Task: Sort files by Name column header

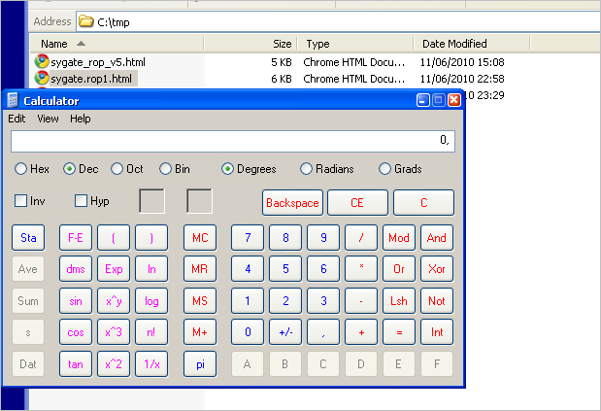Action: click(x=54, y=44)
